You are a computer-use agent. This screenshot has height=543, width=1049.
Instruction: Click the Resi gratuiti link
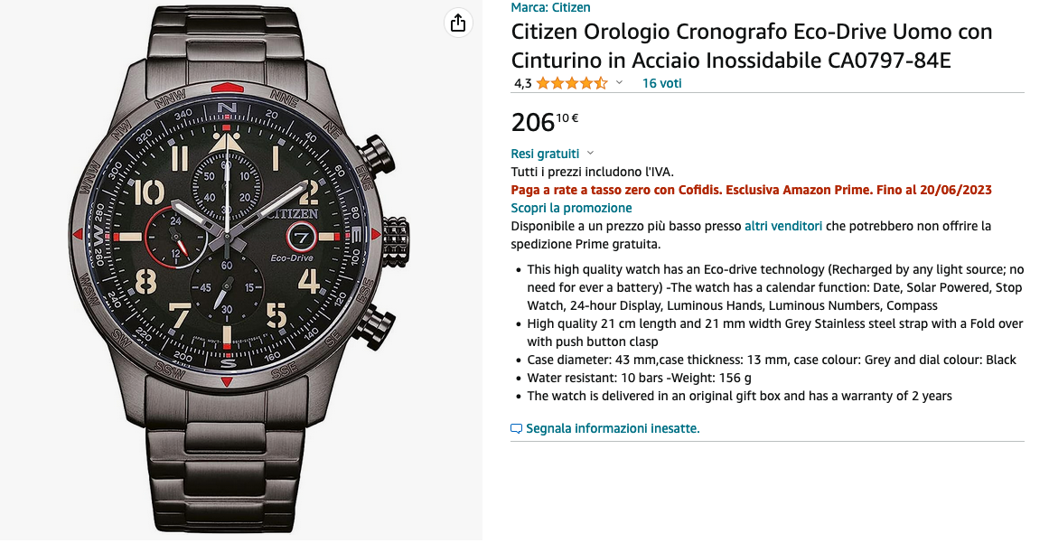545,154
